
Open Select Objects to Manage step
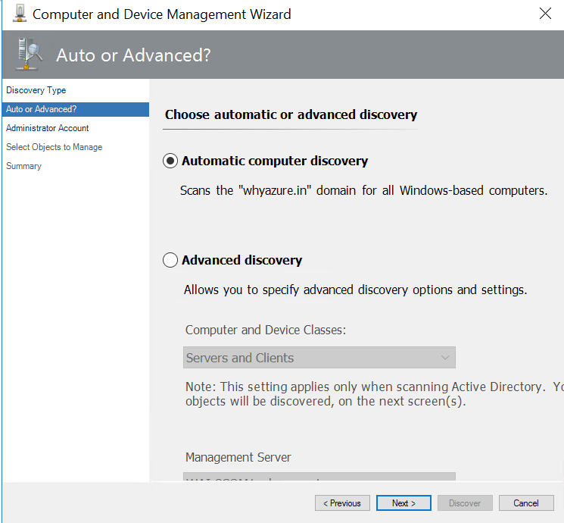click(x=54, y=147)
